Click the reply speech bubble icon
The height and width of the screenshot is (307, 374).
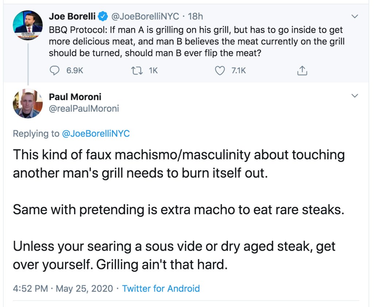point(55,70)
